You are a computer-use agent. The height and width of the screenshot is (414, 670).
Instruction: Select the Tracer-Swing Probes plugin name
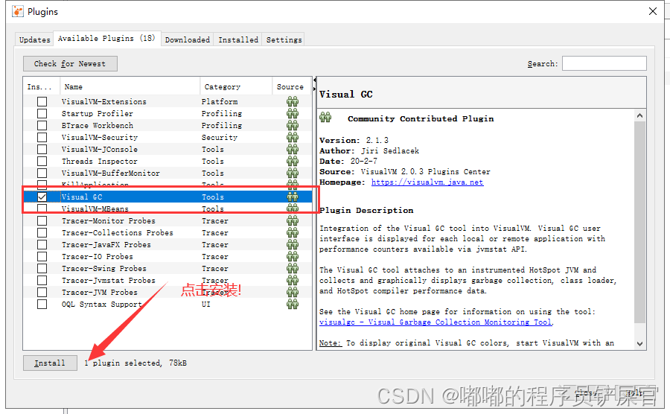103,269
